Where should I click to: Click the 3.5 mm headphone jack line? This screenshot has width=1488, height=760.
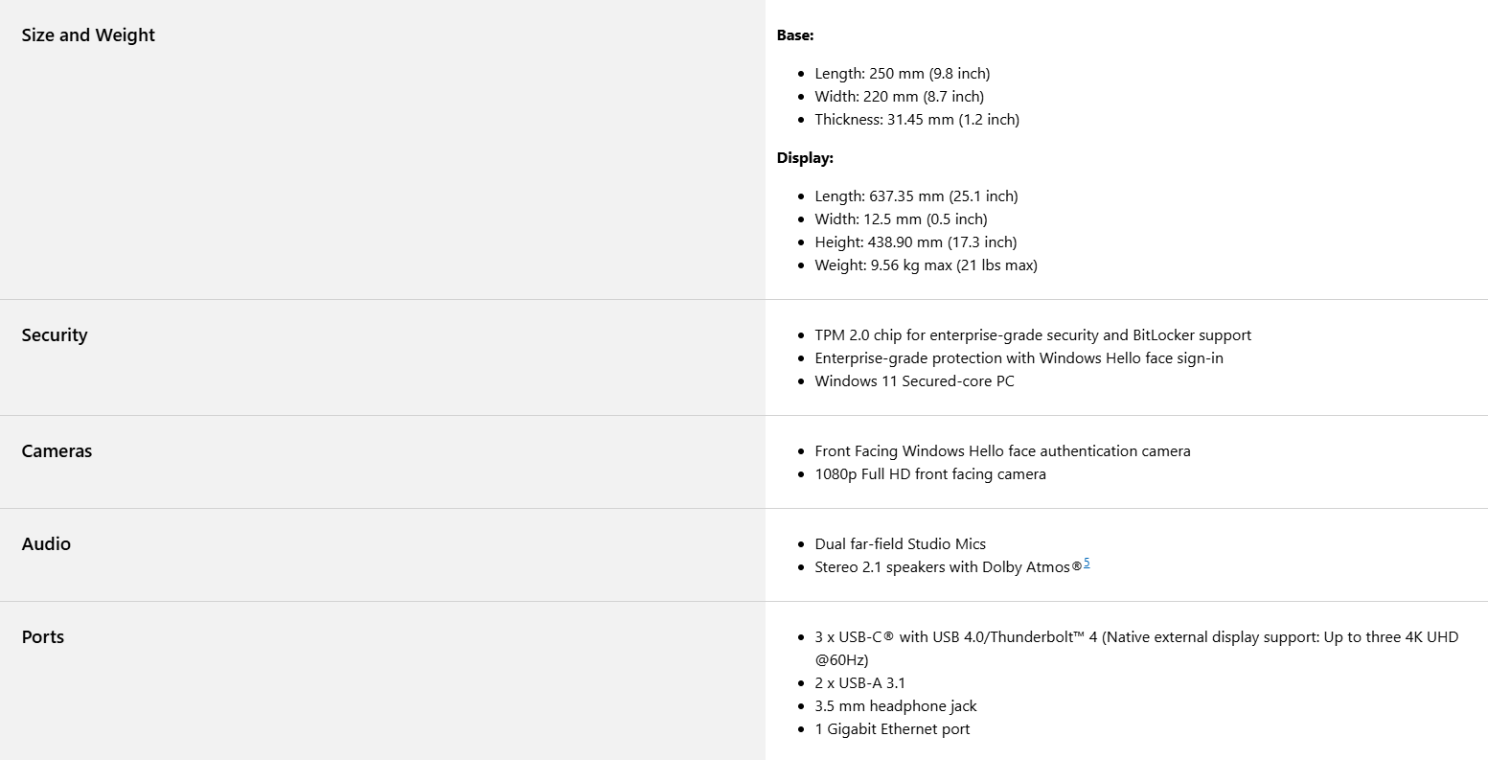896,706
